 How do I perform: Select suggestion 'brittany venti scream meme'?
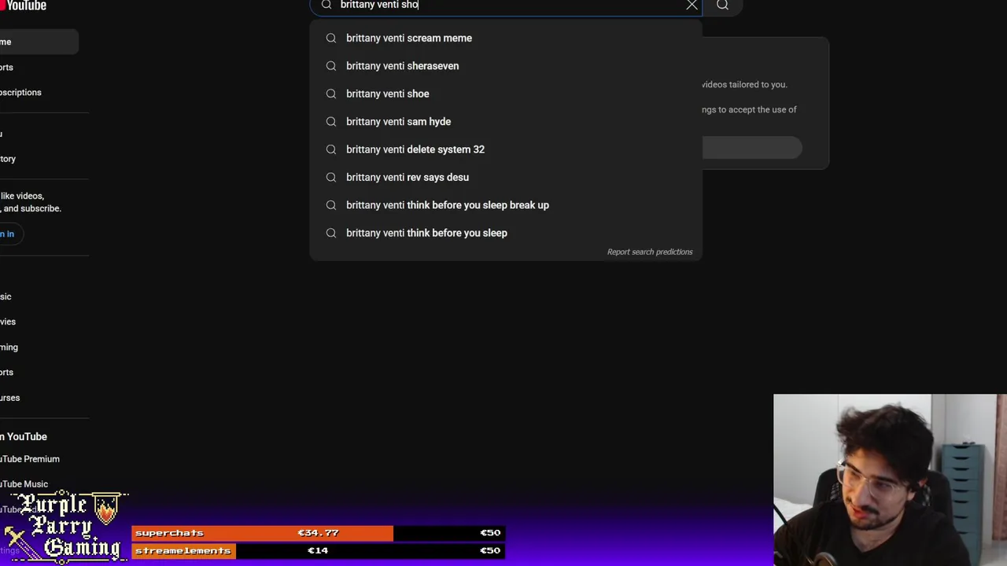point(506,38)
